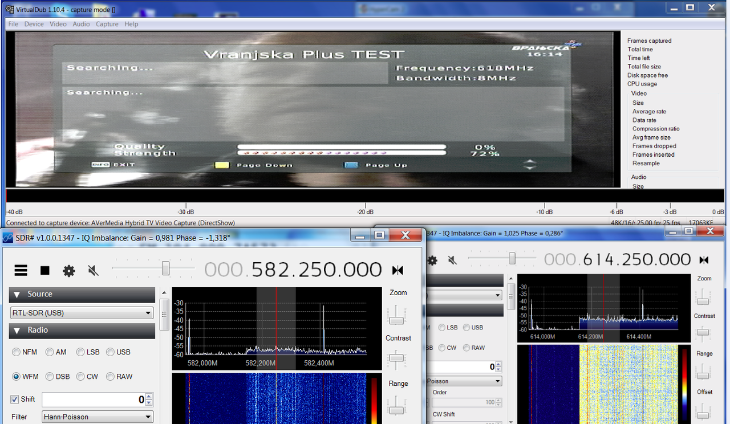Click center tuning icon beside 614.250.000

pos(704,260)
